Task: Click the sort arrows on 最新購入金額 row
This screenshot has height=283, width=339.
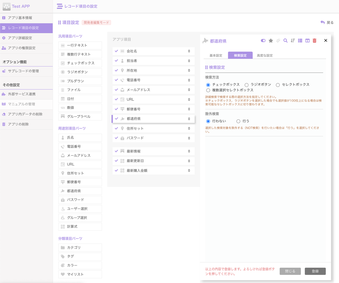Action: (x=189, y=170)
